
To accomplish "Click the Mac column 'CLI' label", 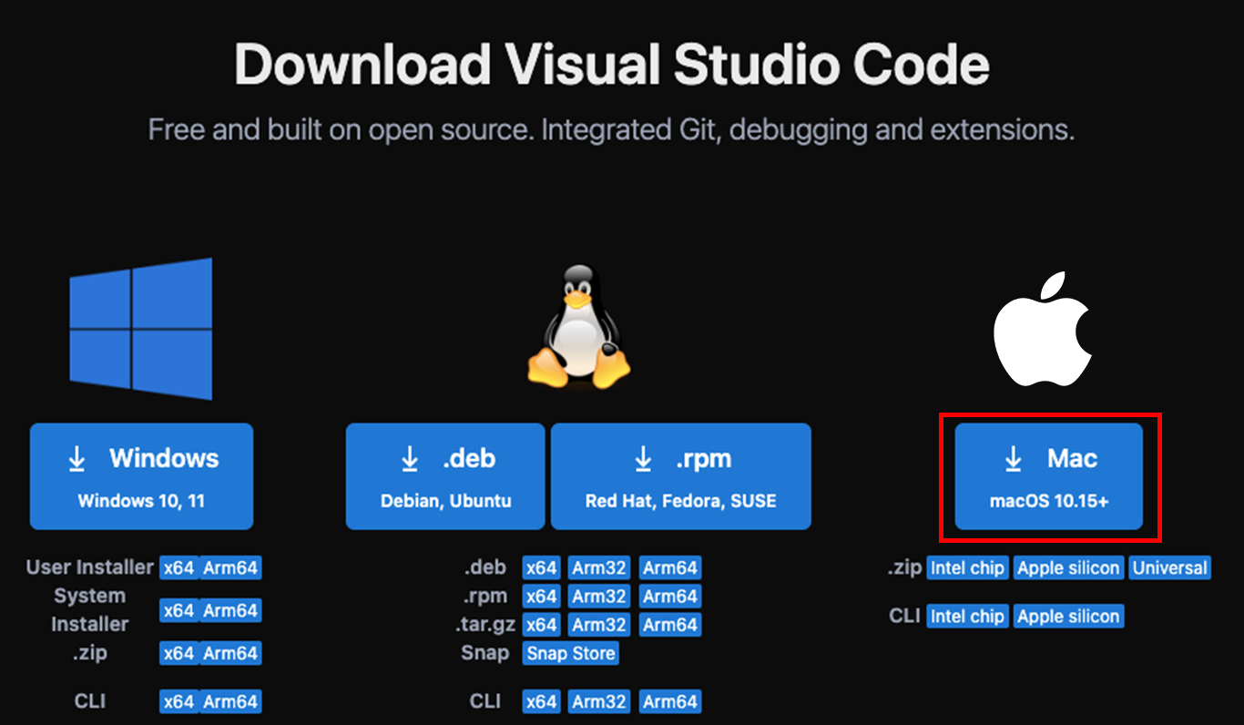I will [x=904, y=617].
